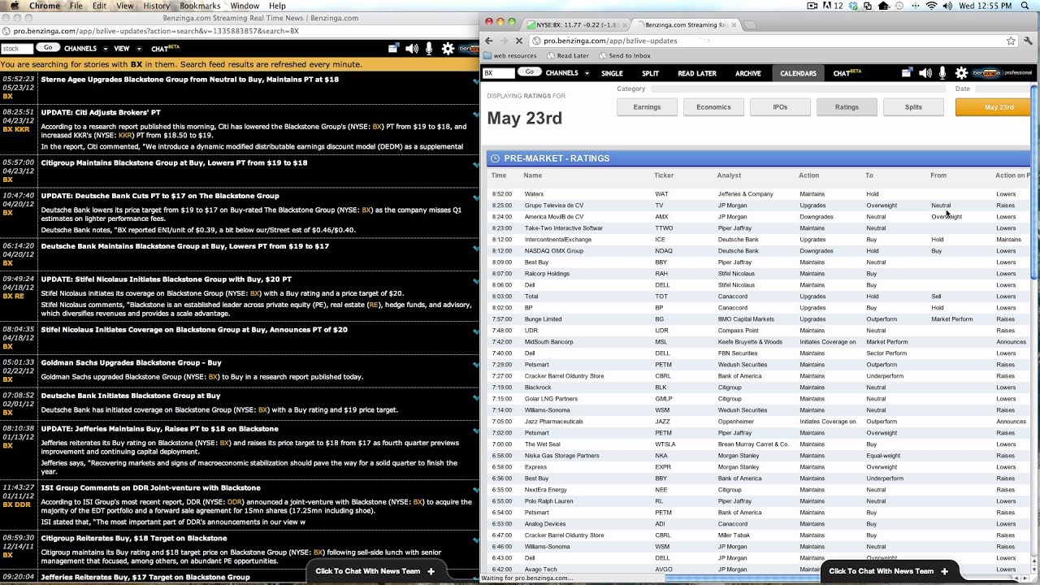The height and width of the screenshot is (585, 1040).
Task: Open Chrome wrench menu icon
Action: [1029, 41]
